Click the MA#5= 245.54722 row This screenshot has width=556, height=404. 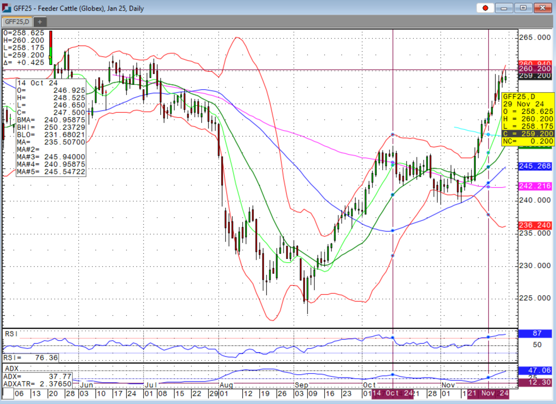click(x=51, y=172)
